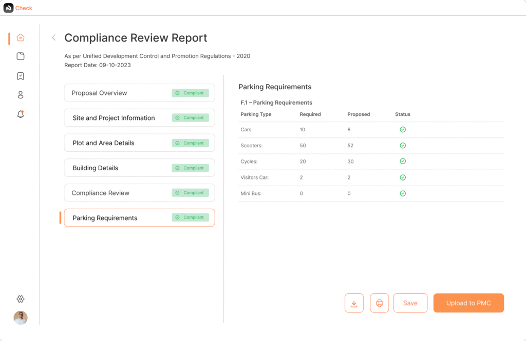526x341 pixels.
Task: Click the Mini Bus status check mark
Action: tap(403, 193)
